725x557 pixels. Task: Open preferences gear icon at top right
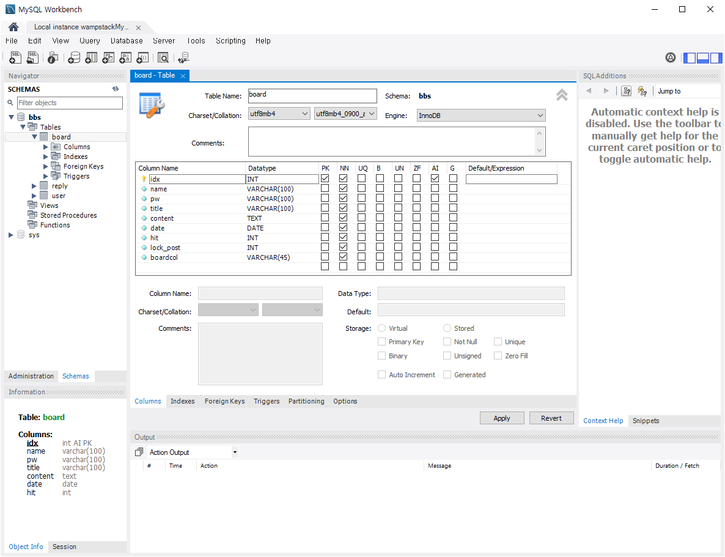(x=671, y=57)
